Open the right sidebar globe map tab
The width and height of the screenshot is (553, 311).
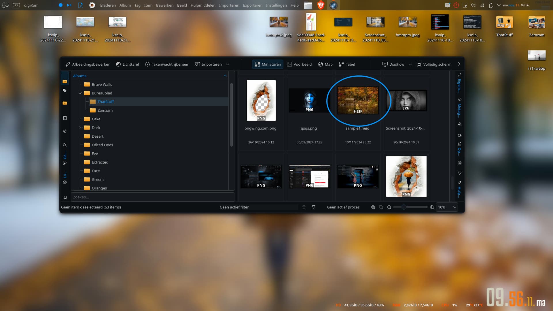coord(460,136)
